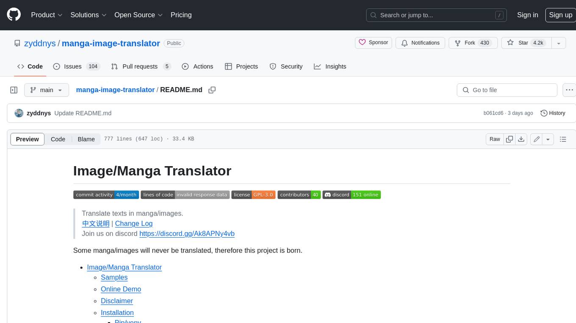
Task: Edit the file with pencil icon
Action: coord(537,139)
